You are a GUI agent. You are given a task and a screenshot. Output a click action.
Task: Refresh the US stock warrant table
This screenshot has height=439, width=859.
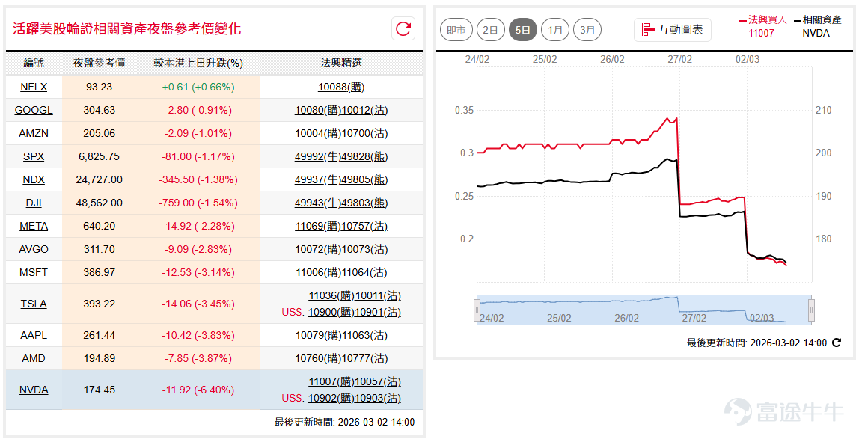[x=403, y=28]
